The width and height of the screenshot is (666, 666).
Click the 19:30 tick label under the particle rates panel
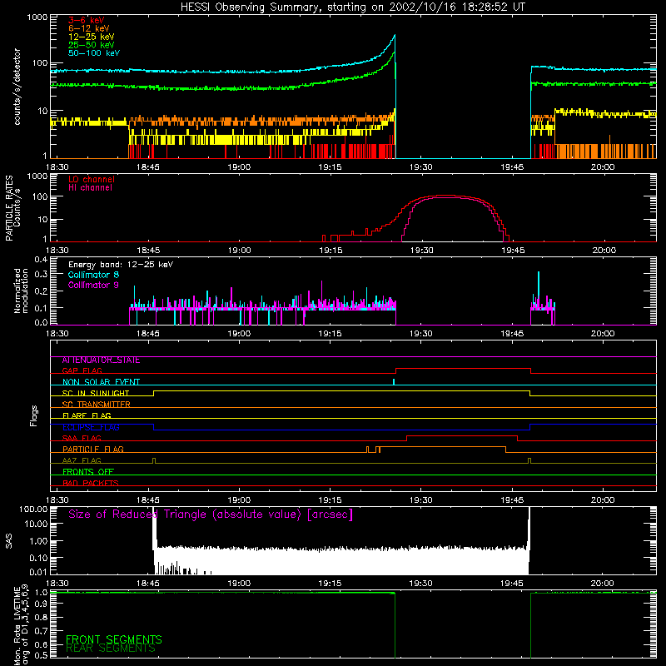tap(421, 251)
